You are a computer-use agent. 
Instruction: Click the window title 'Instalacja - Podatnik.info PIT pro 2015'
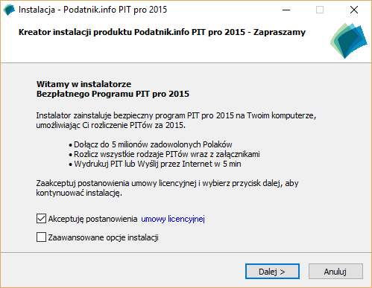93,10
